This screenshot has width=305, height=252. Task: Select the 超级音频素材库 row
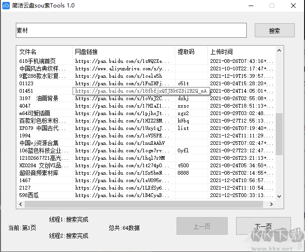pyautogui.click(x=39, y=173)
